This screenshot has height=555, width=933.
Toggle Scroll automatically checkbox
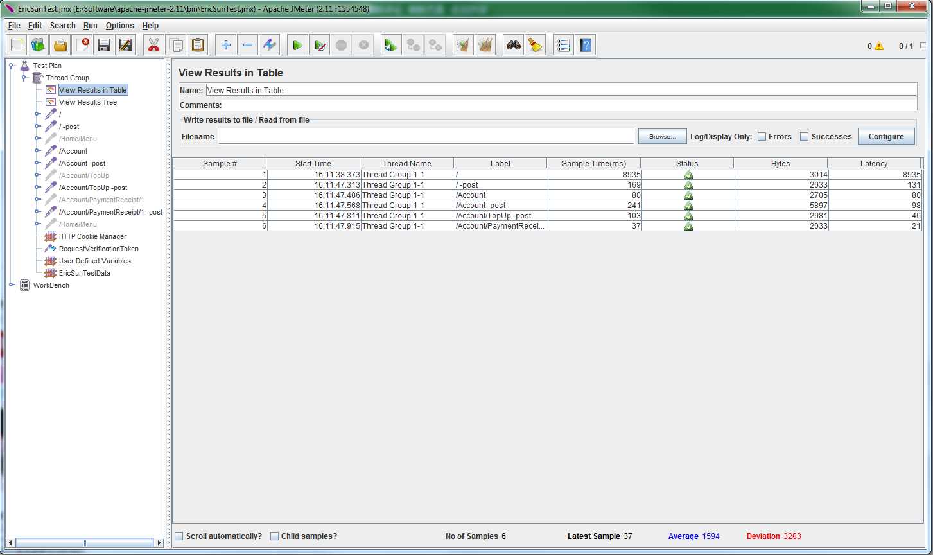(x=179, y=536)
